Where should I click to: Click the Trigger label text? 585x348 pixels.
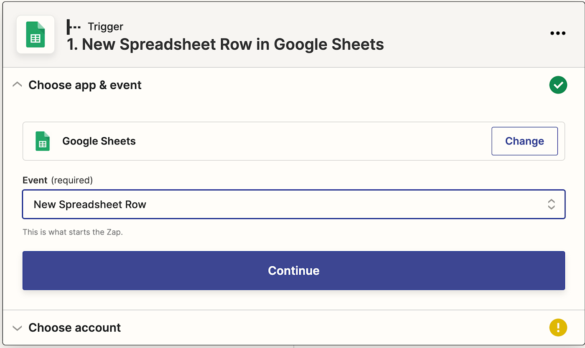105,27
